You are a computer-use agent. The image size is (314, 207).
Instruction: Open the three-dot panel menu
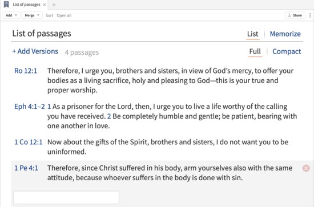pyautogui.click(x=310, y=15)
